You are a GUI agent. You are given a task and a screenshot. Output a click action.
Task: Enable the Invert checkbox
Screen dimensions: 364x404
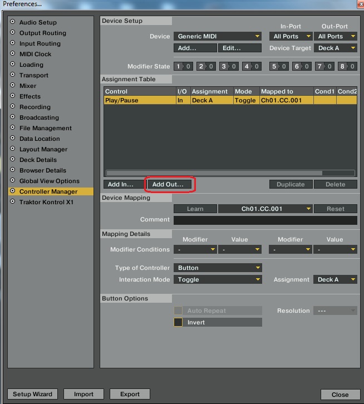pyautogui.click(x=178, y=322)
